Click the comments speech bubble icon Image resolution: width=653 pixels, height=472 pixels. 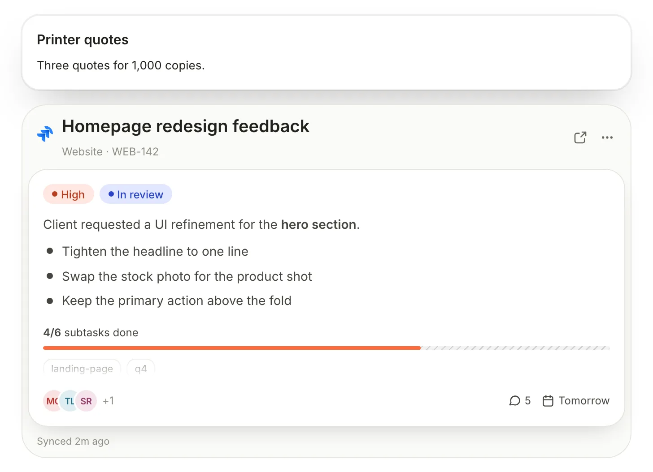[x=514, y=401]
